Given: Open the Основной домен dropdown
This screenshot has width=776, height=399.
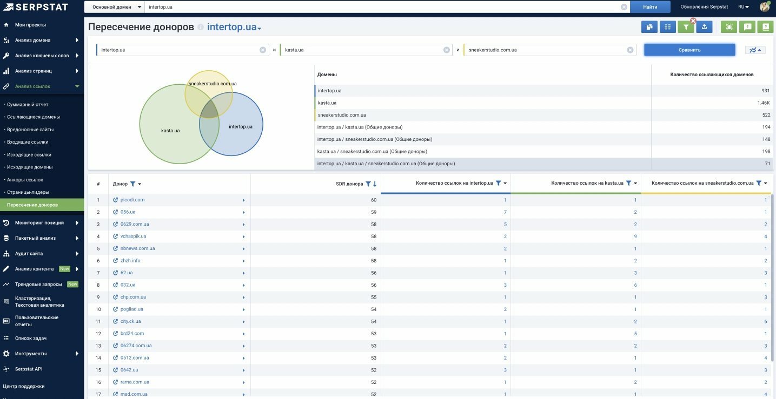Looking at the screenshot, I should pos(114,7).
